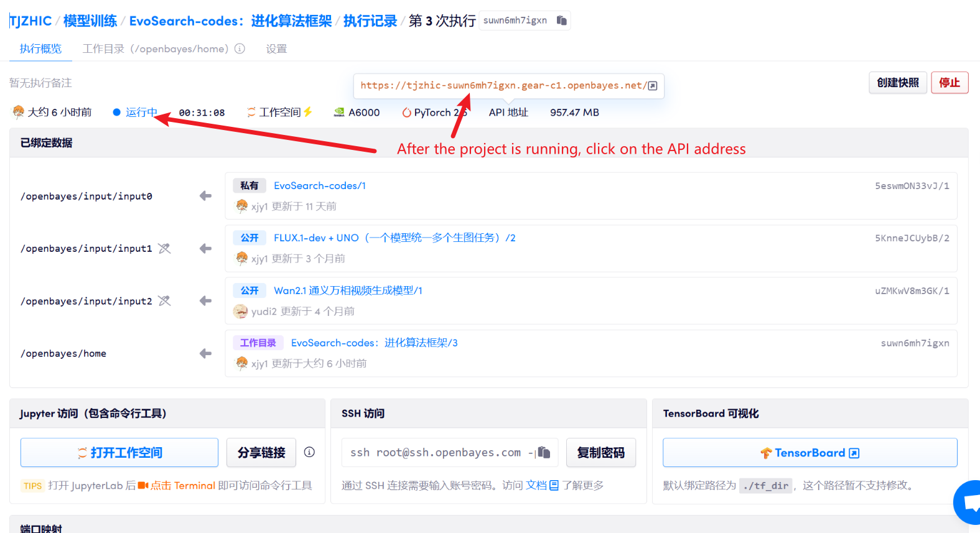This screenshot has width=980, height=533.
Task: Click the SSH command text field
Action: tap(436, 453)
